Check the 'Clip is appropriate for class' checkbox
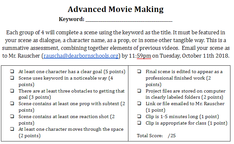Viewport: 234px width, 144px height. click(x=139, y=123)
